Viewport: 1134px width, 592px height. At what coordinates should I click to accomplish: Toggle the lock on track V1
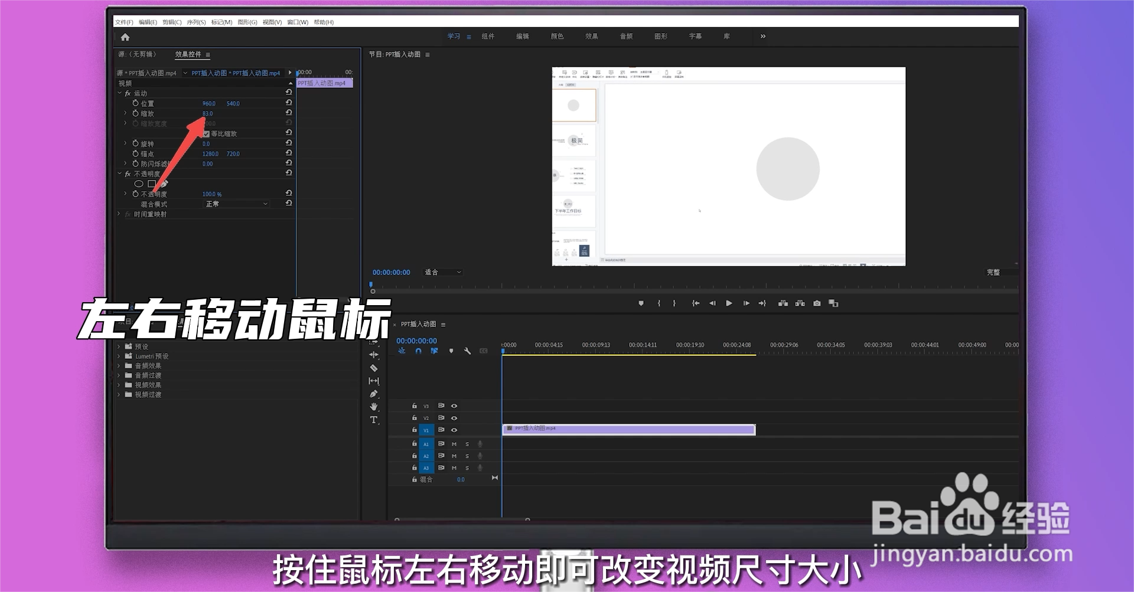point(414,430)
